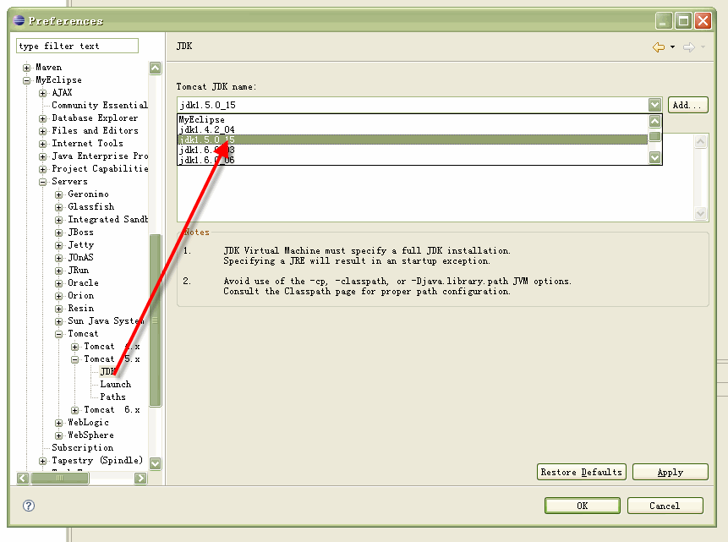Click the tree horizontal scroll-right arrow
Viewport: 728px width, 542px height.
click(140, 478)
